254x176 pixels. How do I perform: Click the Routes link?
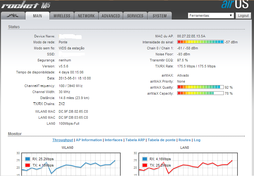[184, 140]
